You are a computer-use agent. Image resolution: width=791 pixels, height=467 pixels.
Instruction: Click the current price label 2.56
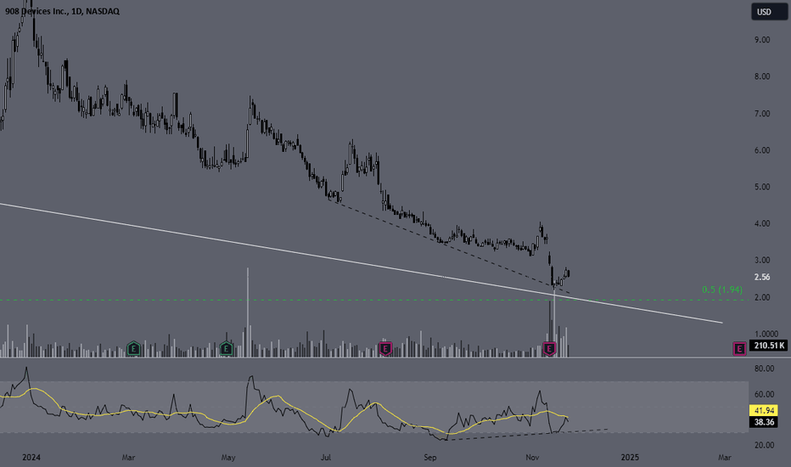tap(762, 277)
